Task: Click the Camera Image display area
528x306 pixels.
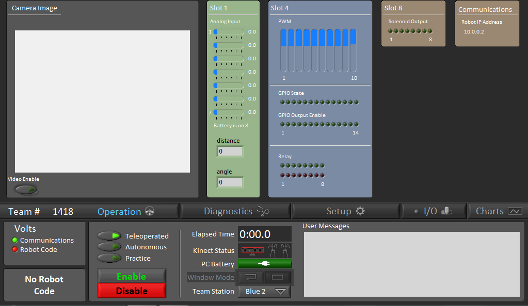Action: point(102,101)
